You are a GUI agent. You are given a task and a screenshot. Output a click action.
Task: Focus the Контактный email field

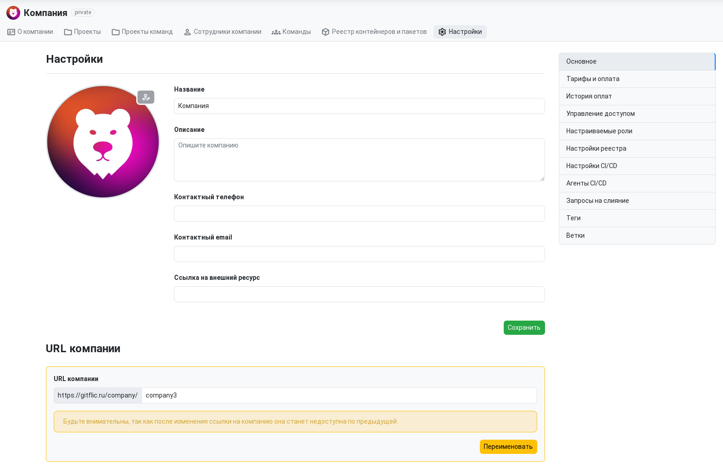click(x=359, y=254)
